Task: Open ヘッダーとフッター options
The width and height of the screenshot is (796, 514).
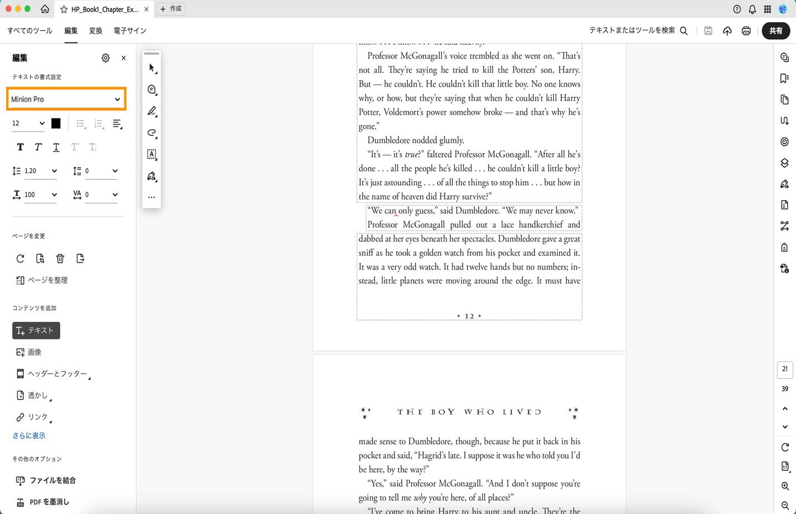Action: (53, 374)
